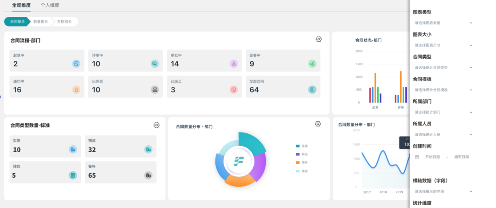Toggle 体检 legend color in pie chart

tap(298, 171)
